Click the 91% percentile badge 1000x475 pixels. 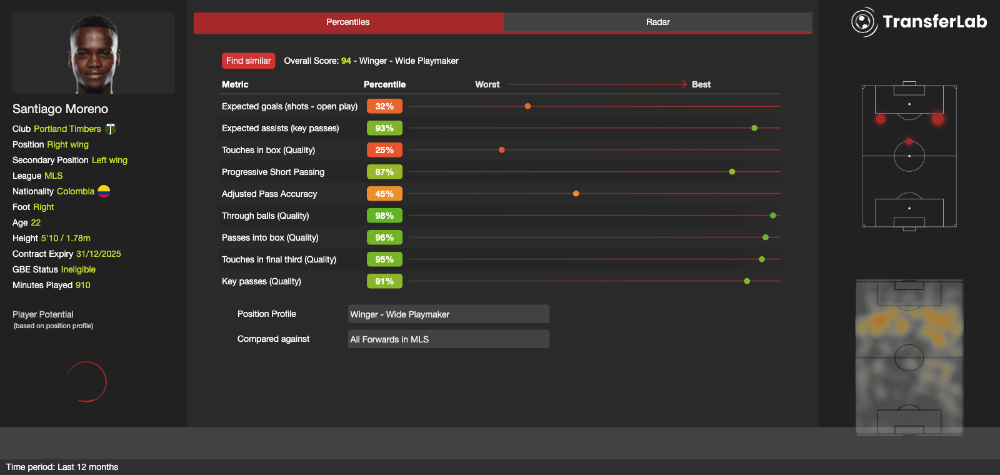pos(384,281)
